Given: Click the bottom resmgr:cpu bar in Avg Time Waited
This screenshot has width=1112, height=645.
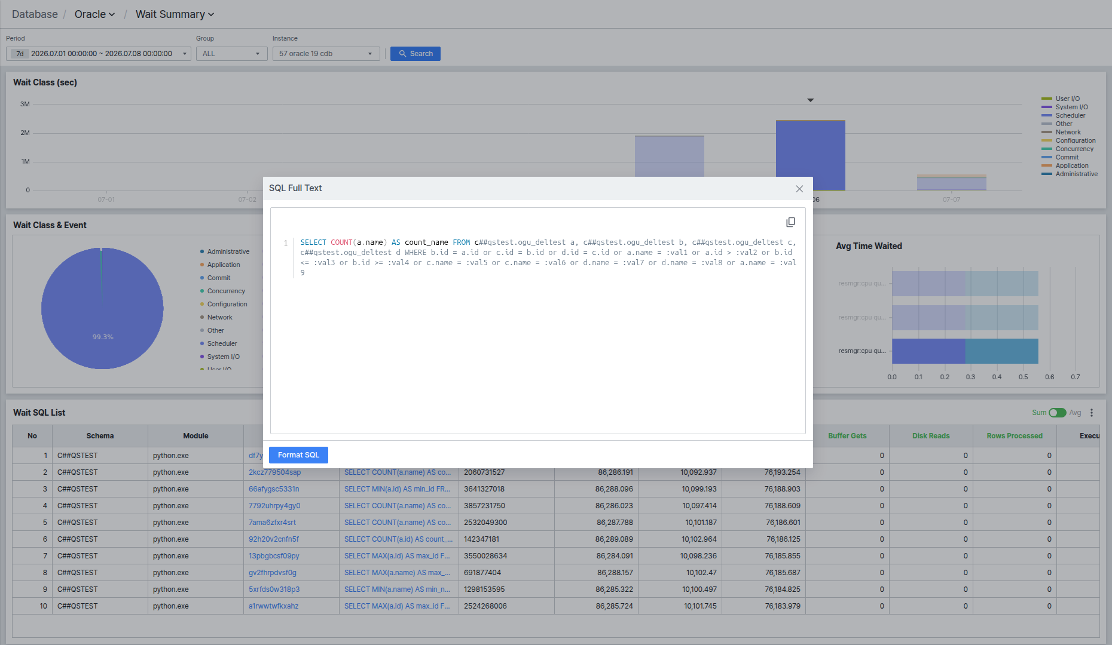Looking at the screenshot, I should 965,351.
